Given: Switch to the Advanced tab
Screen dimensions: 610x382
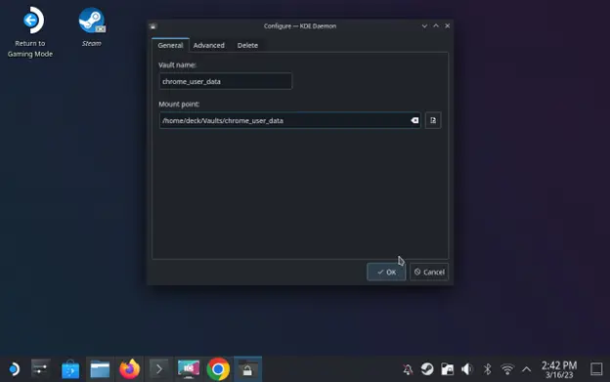Looking at the screenshot, I should click(x=209, y=45).
